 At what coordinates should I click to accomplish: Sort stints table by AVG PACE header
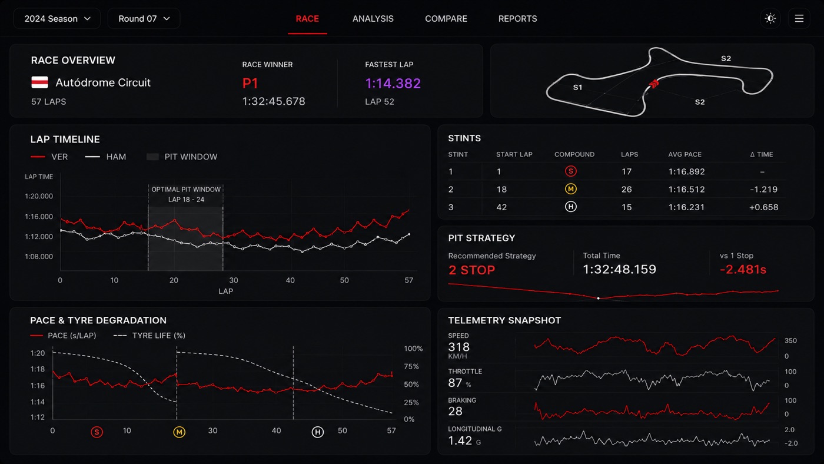(x=685, y=154)
